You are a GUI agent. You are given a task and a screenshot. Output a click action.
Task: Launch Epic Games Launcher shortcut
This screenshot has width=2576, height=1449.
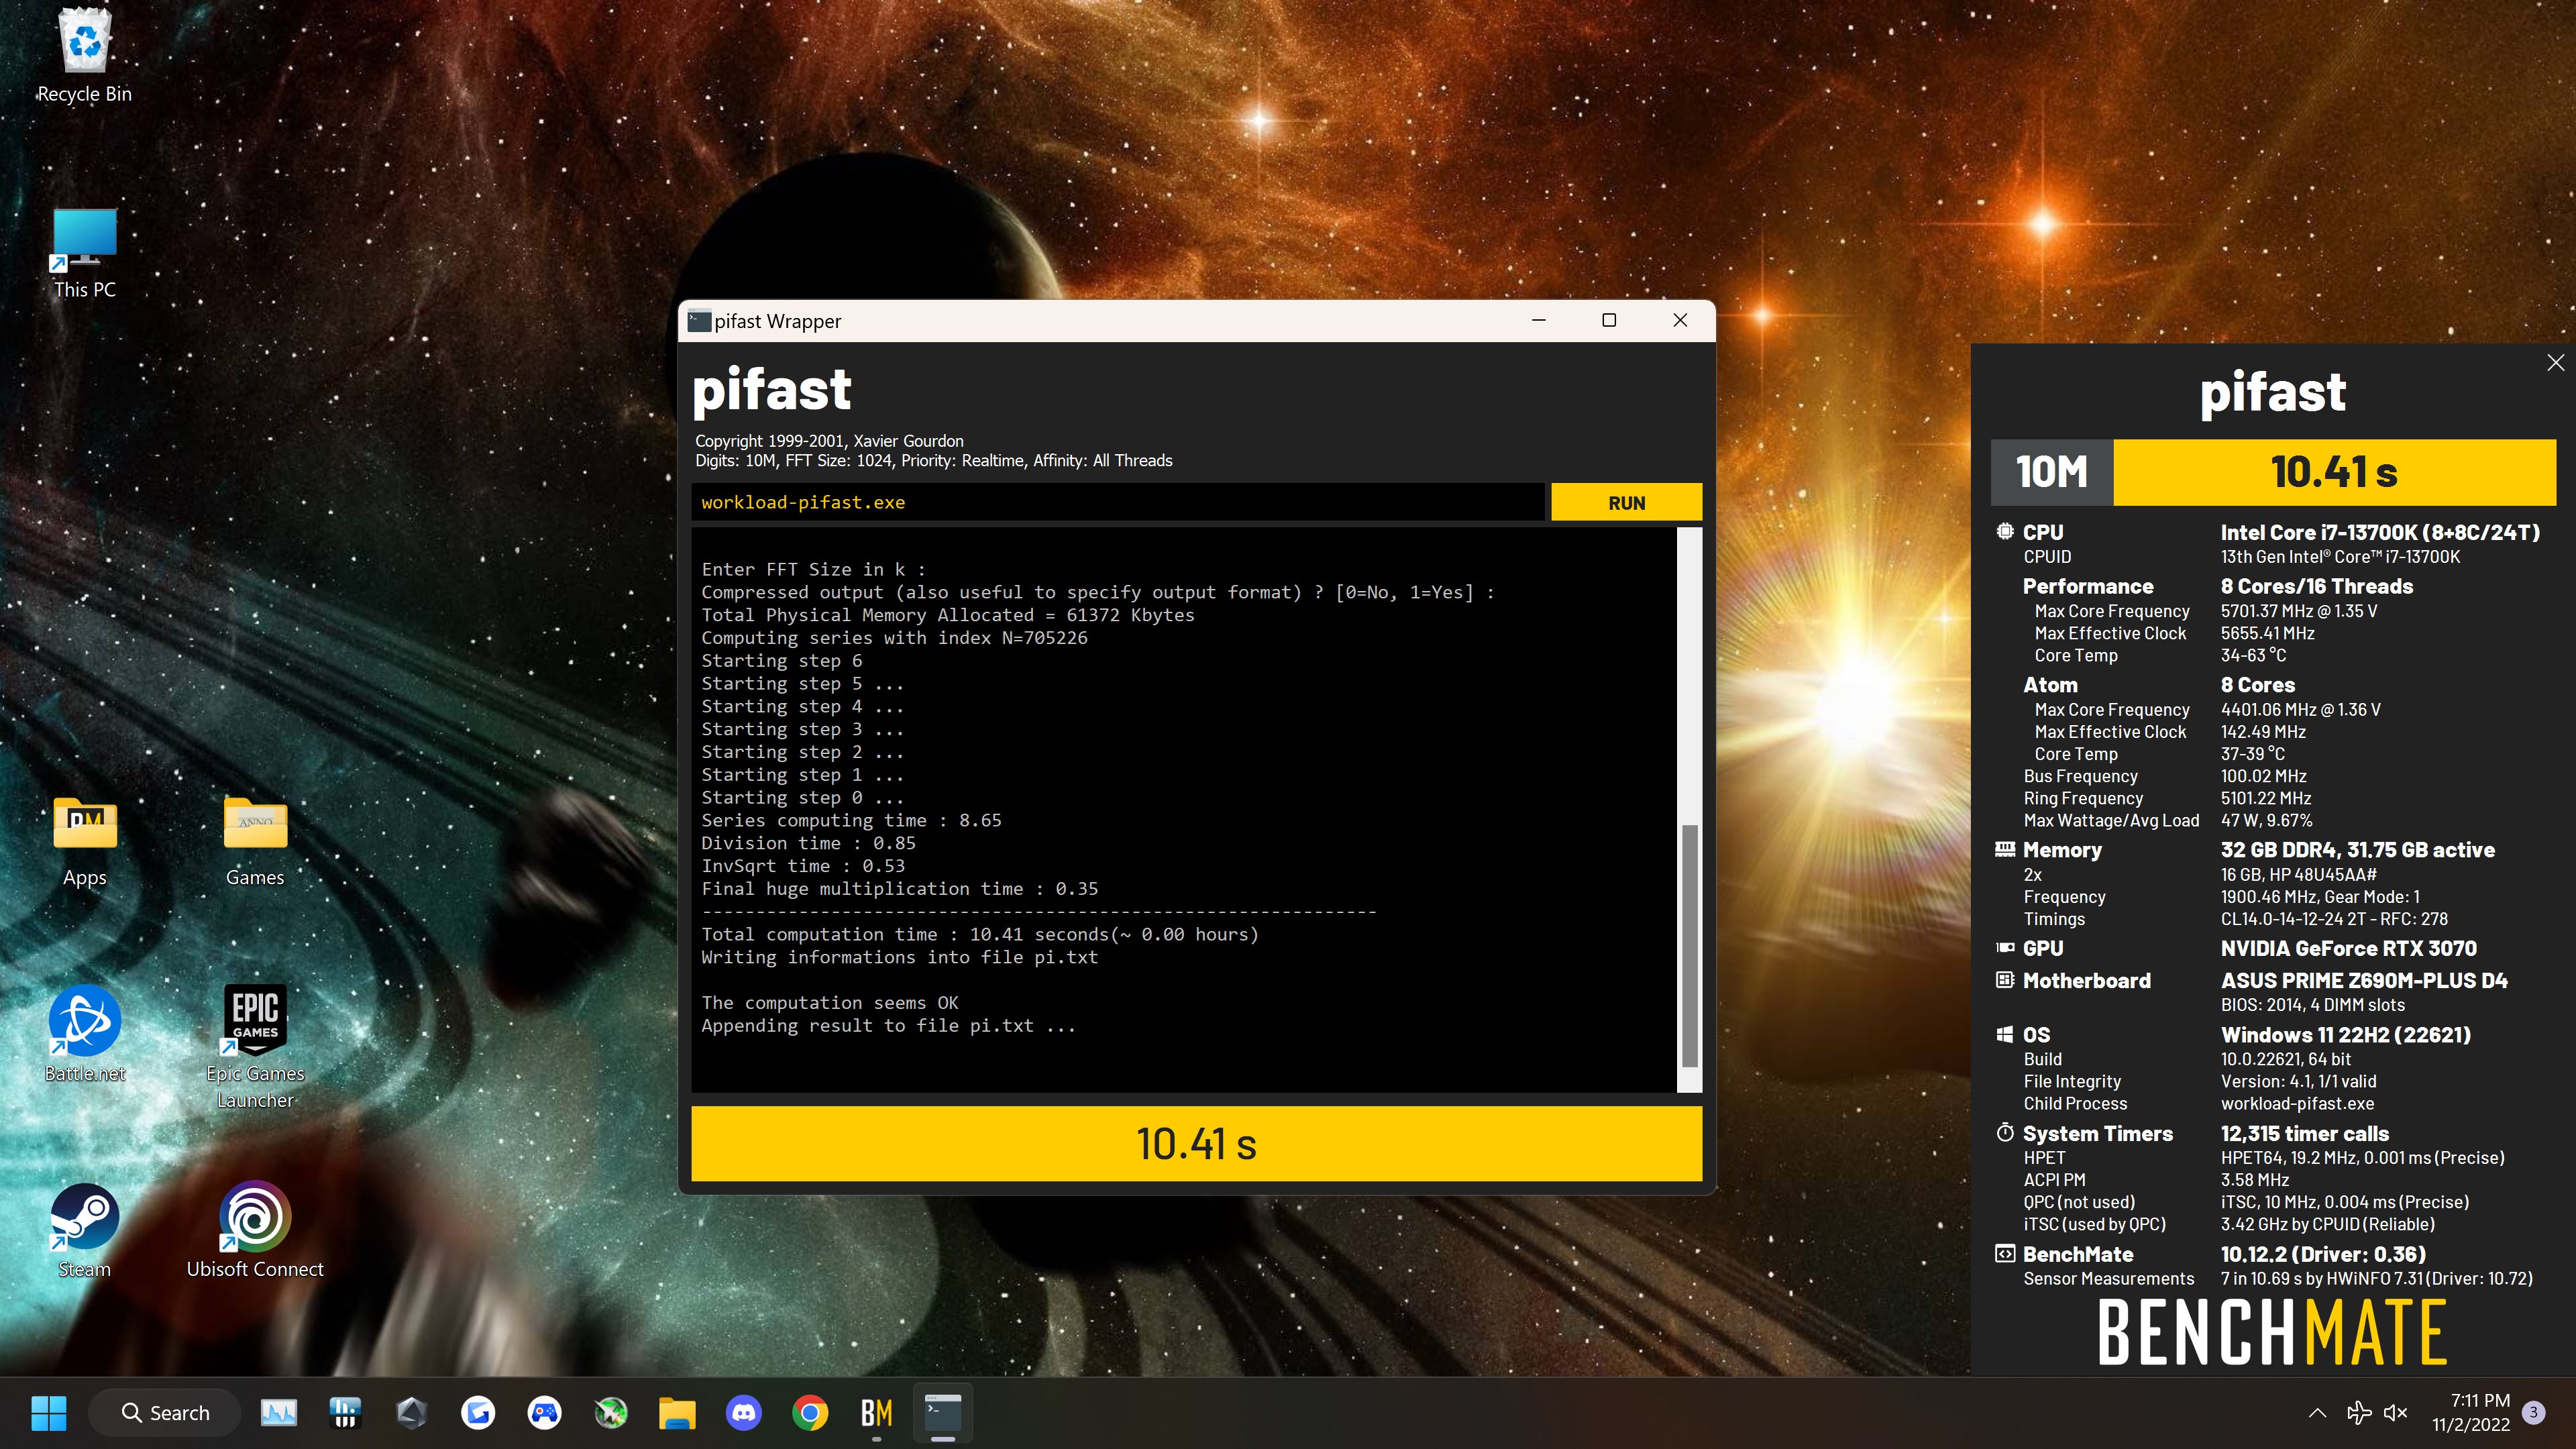pos(255,1047)
